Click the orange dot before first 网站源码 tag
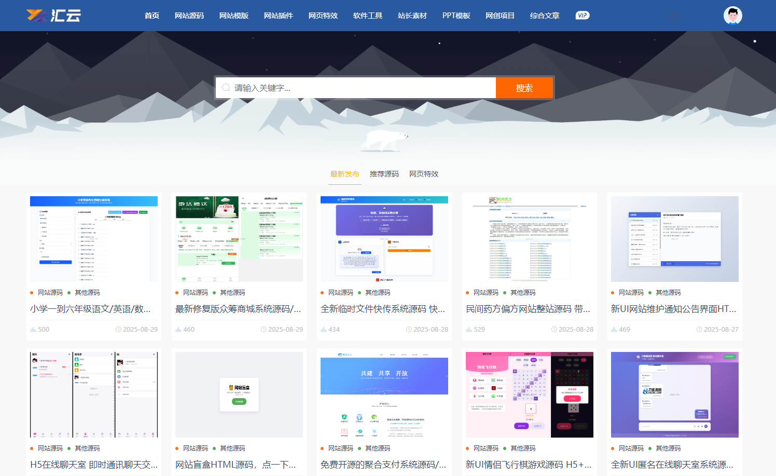Screen dimensions: 776x476 tap(32, 293)
